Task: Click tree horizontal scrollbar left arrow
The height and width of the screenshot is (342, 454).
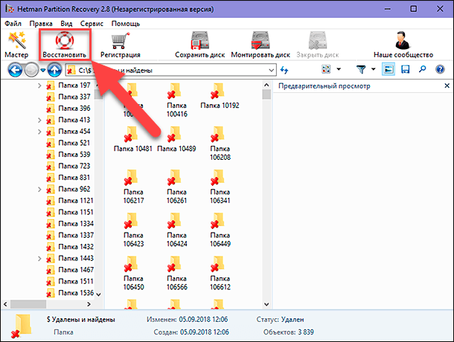Action: click(x=5, y=304)
